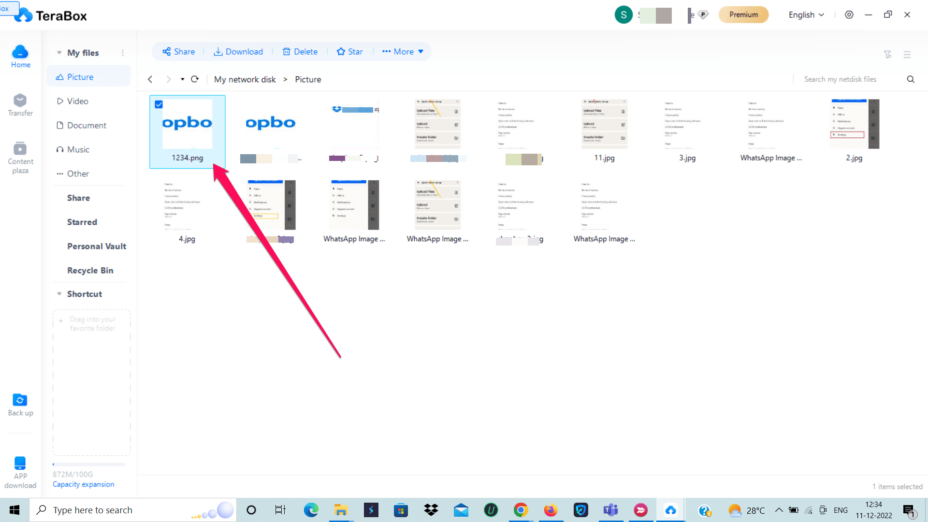
Task: Click the Personal Vault menu item
Action: [96, 246]
